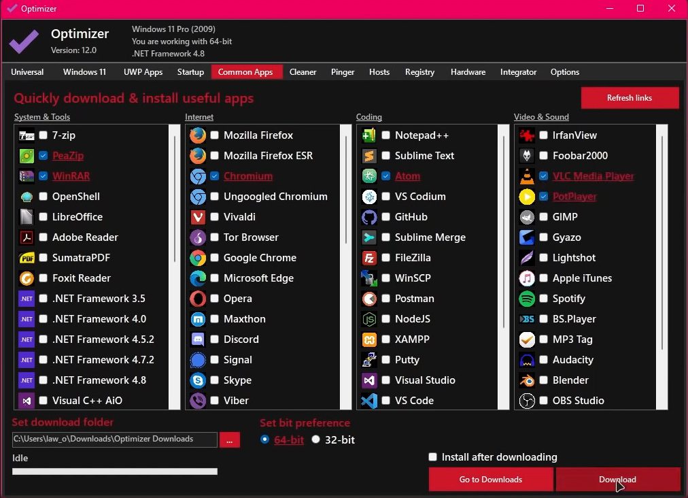The height and width of the screenshot is (498, 688).
Task: Select the 64-bit radio button
Action: click(x=264, y=439)
